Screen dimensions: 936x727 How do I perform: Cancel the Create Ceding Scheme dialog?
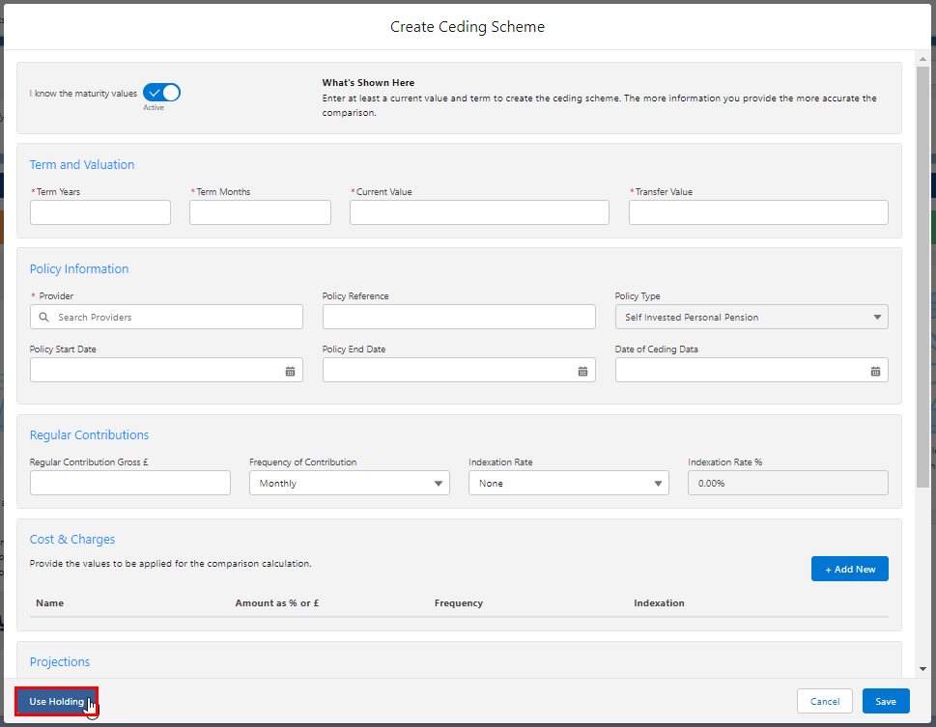[x=824, y=702]
